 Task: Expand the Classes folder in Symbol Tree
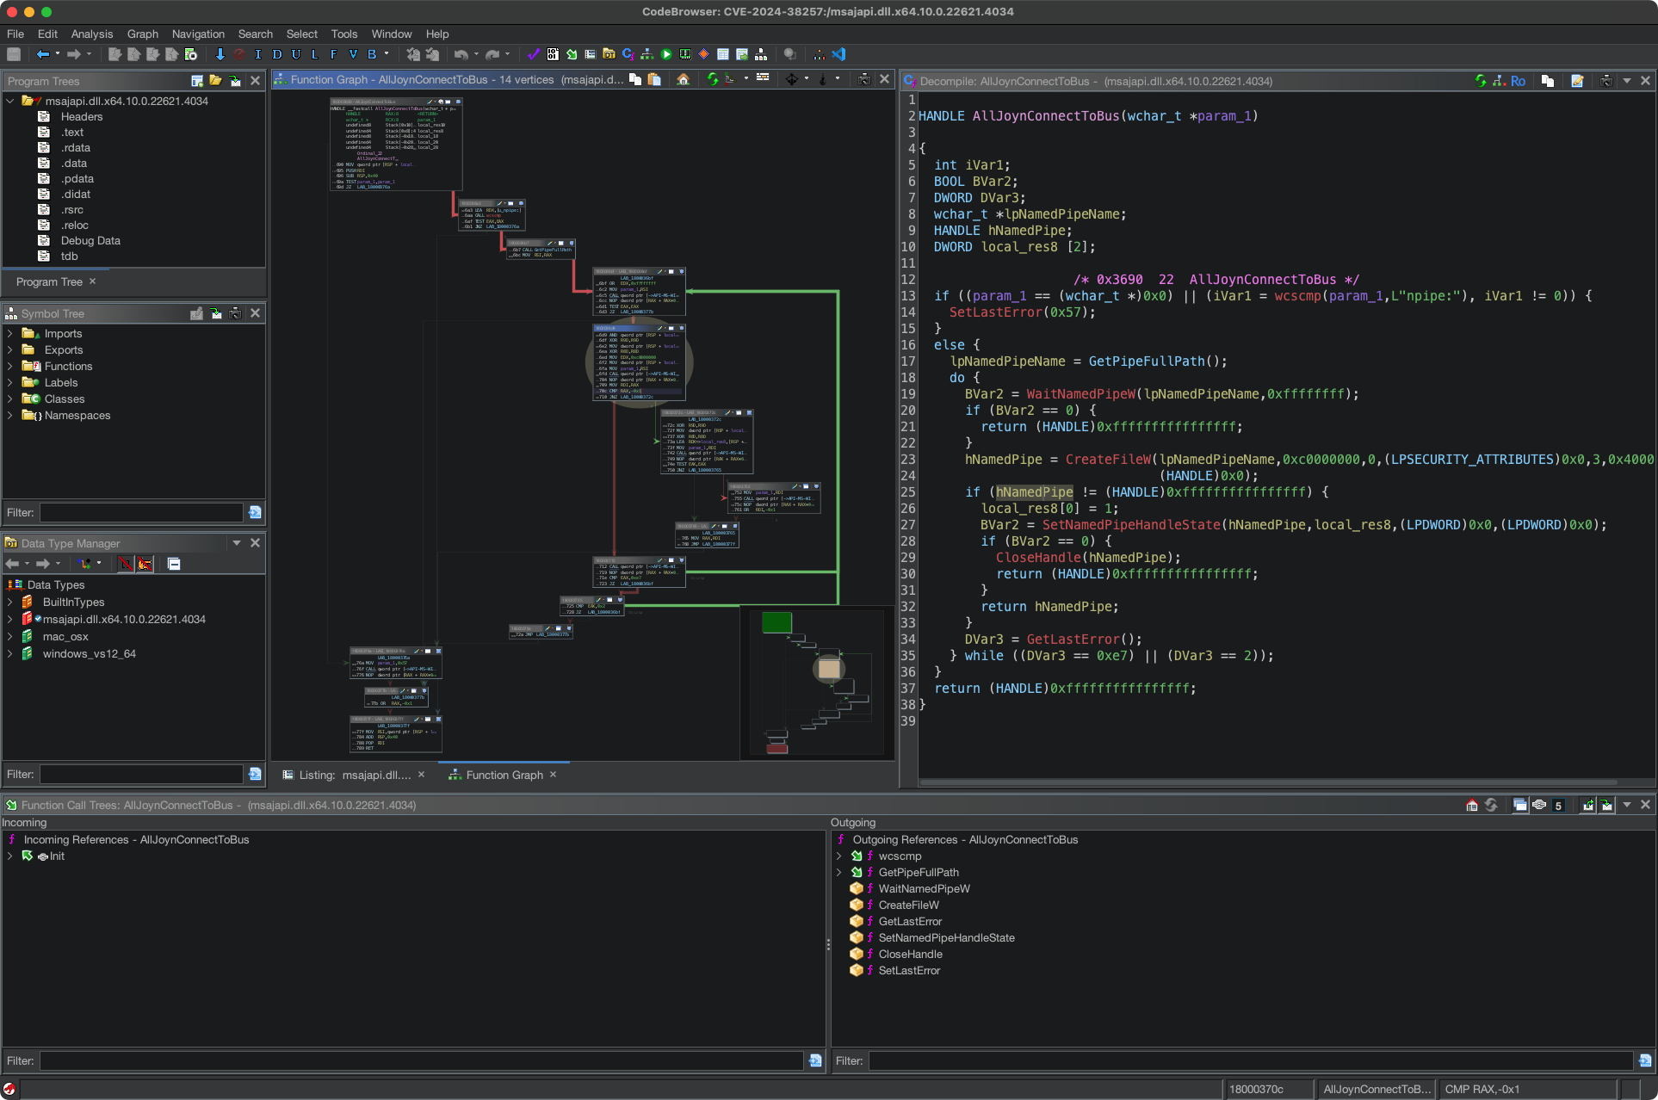pyautogui.click(x=9, y=399)
